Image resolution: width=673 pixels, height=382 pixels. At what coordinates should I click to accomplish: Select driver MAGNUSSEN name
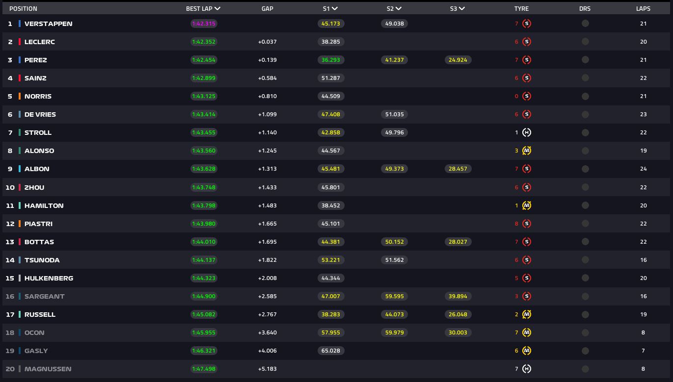48,369
